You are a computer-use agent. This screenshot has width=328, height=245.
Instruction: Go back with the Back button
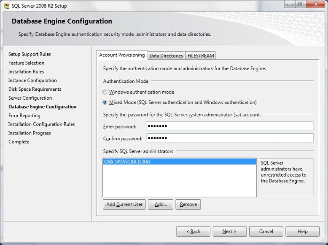193,232
